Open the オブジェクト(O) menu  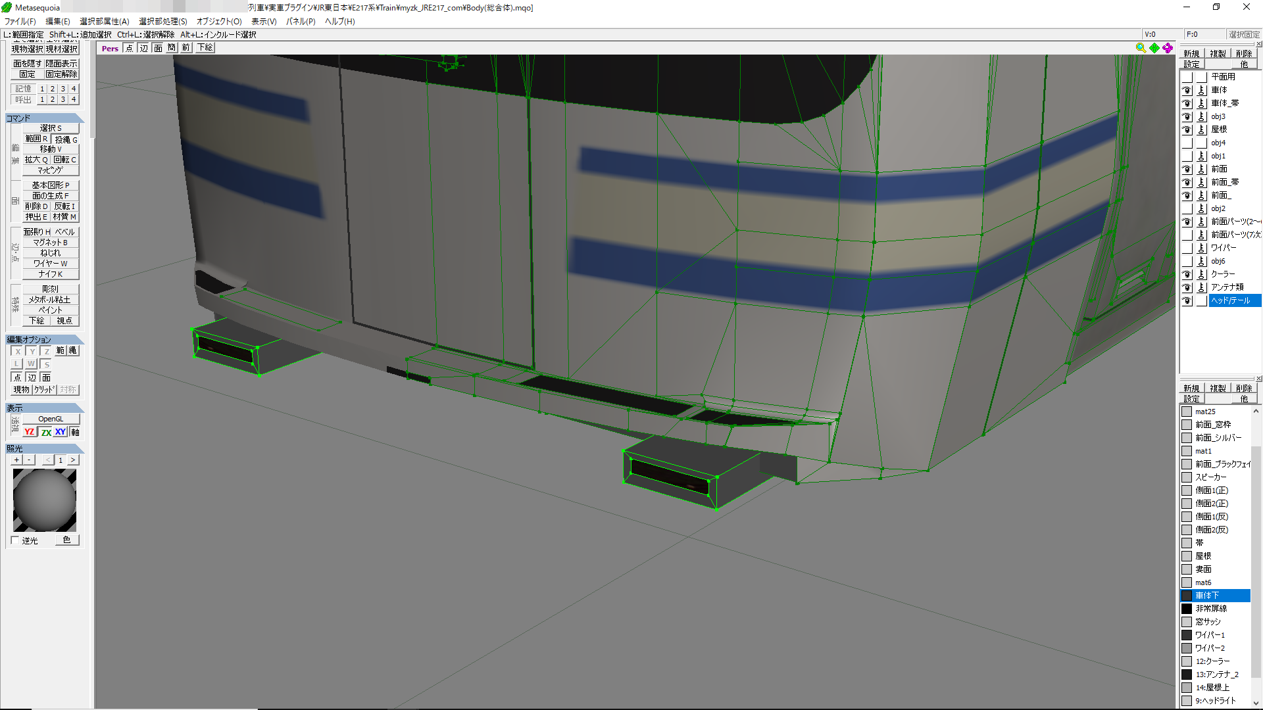click(219, 21)
